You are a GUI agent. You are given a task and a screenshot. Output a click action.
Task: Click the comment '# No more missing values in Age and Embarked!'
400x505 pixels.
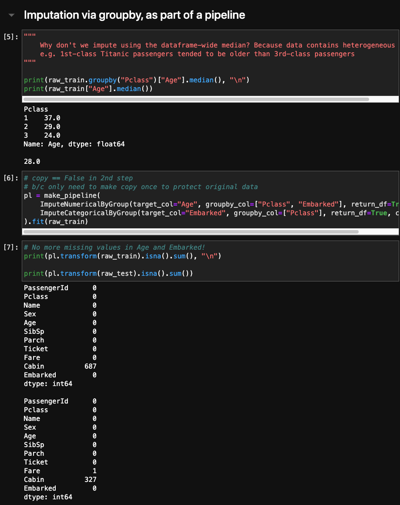click(x=114, y=247)
